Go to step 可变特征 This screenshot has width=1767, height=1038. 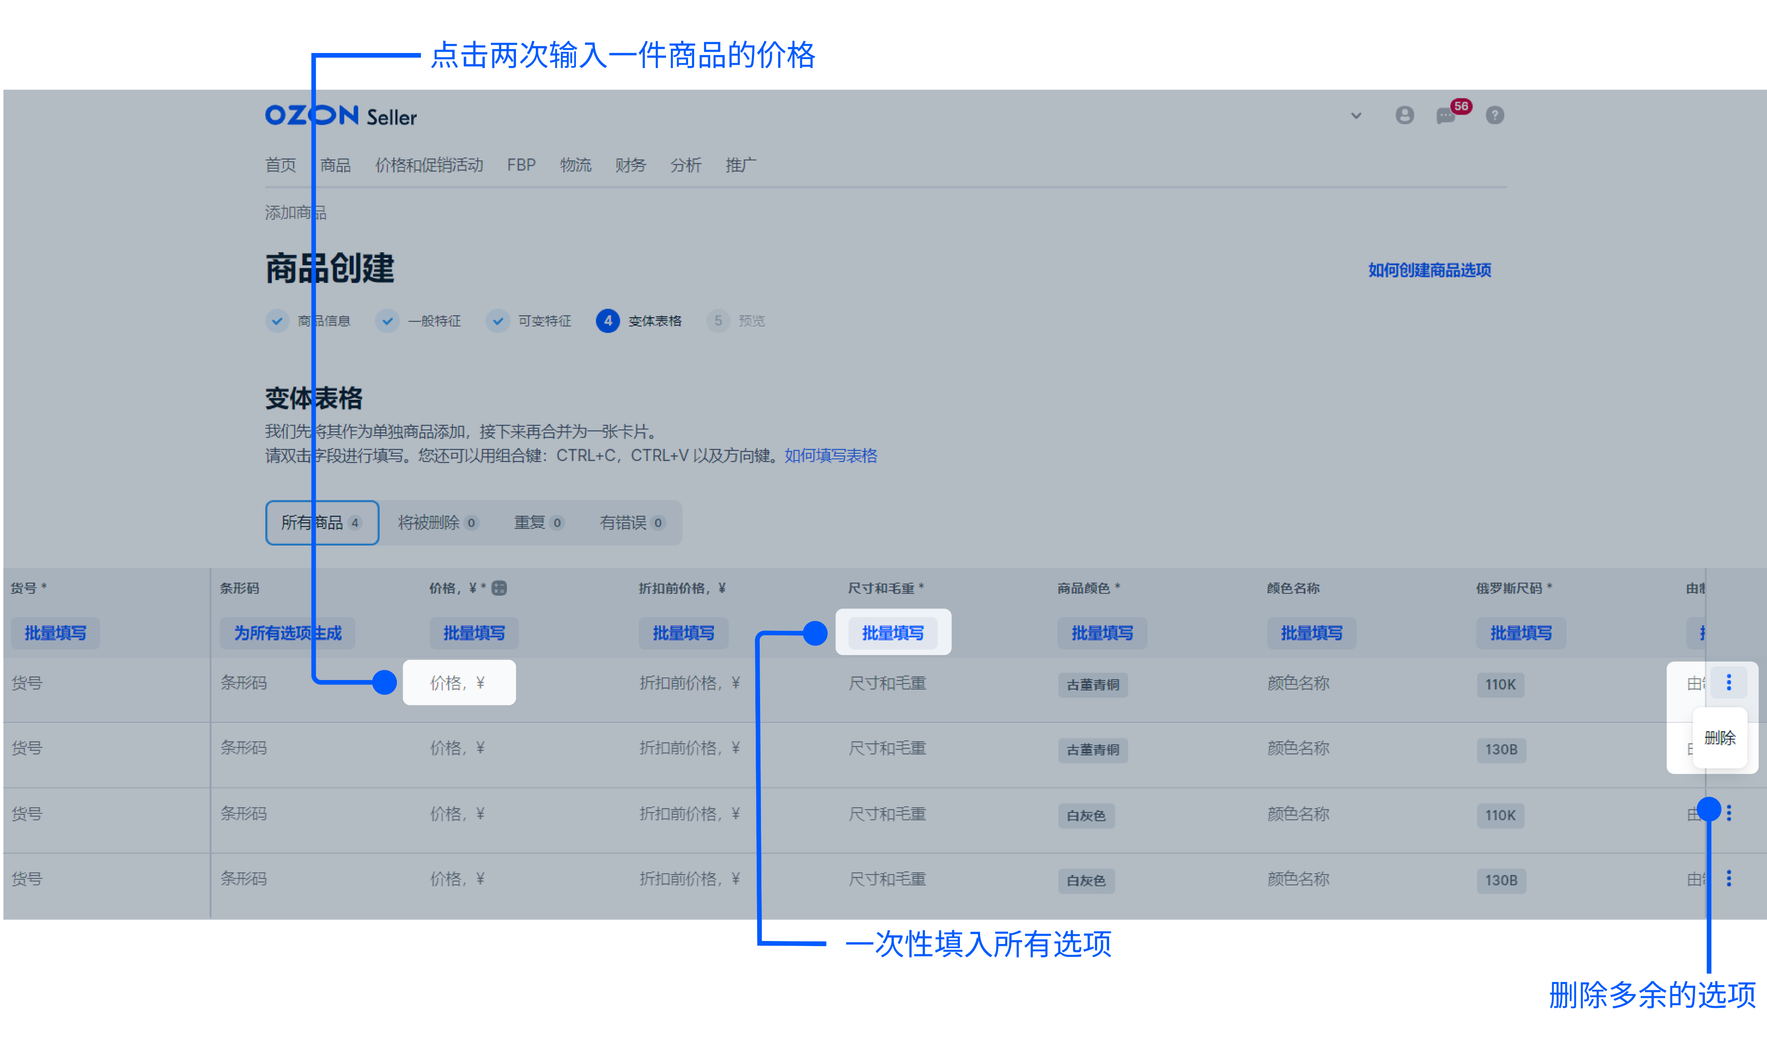[x=529, y=321]
